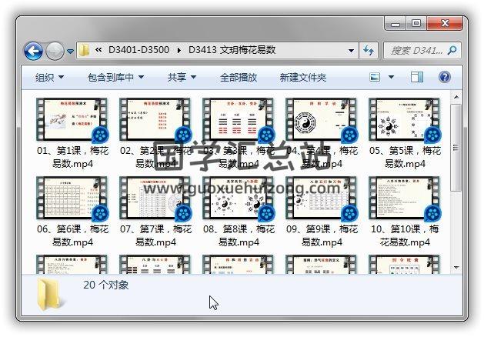Screen dimensions: 484x337
Task: Navigate to D3401-D3500 breadcrumb folder
Action: [x=141, y=51]
